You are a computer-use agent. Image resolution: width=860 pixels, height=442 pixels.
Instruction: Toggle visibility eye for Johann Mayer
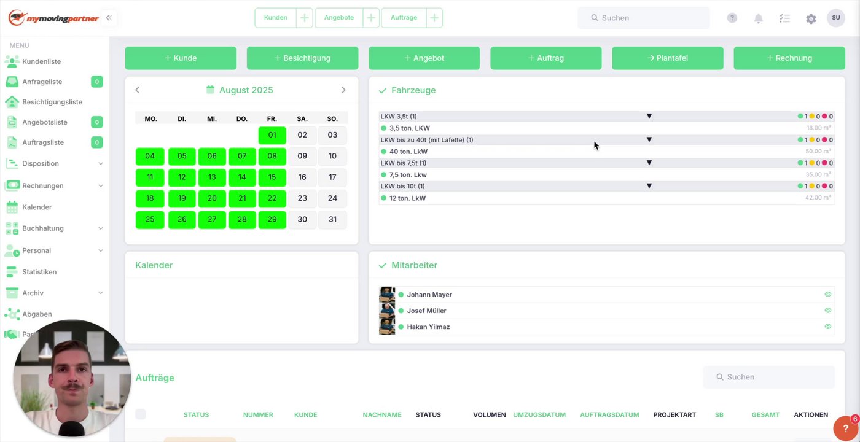tap(827, 295)
